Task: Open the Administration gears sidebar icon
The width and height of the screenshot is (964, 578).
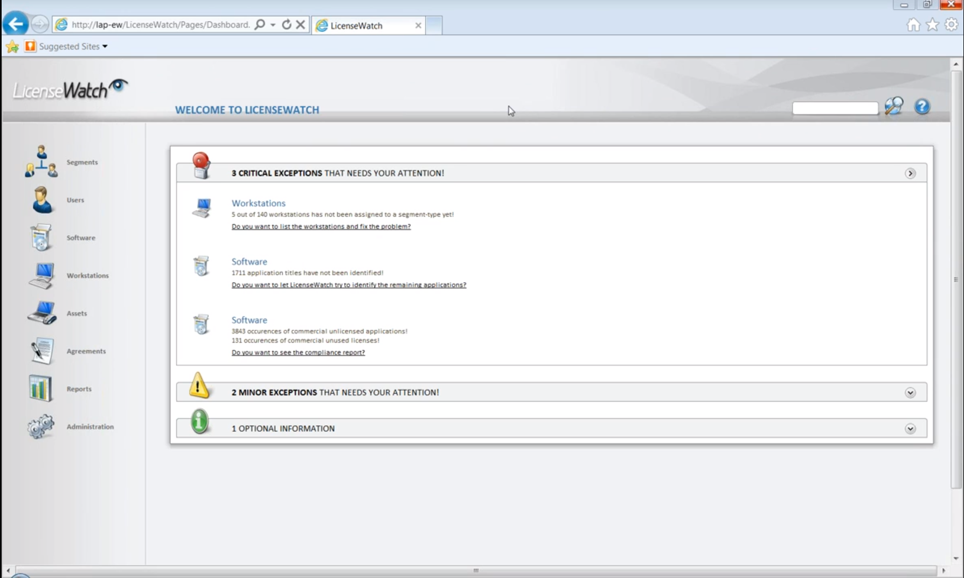Action: 41,426
